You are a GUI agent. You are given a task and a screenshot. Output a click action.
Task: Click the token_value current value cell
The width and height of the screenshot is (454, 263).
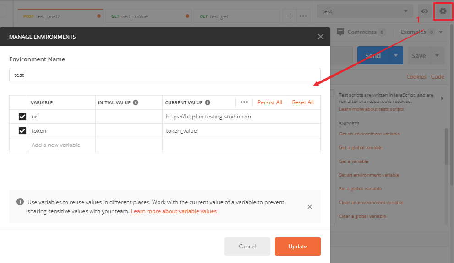point(241,131)
